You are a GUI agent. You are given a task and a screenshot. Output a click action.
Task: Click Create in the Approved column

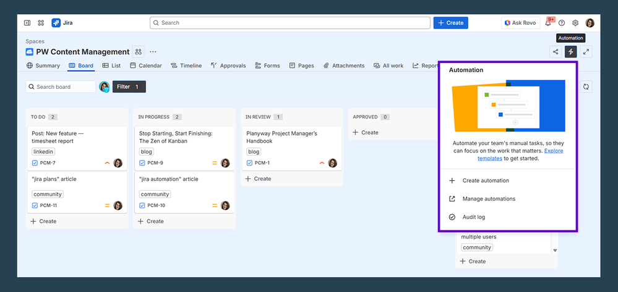[366, 133]
